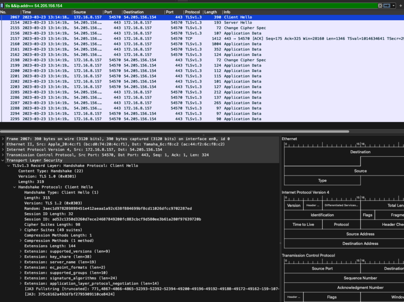Expand the server_name extension
404x302 pixels.
[x=20, y=262]
